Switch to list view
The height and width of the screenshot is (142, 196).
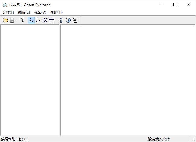(x=45, y=20)
